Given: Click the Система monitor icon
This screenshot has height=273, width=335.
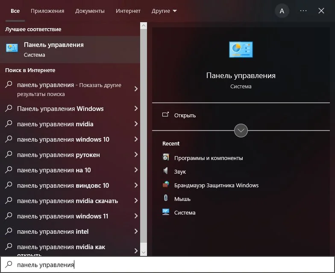Looking at the screenshot, I should (166, 212).
